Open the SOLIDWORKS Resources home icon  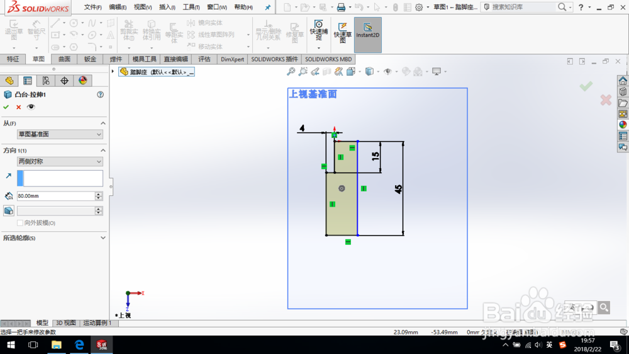pos(623,81)
